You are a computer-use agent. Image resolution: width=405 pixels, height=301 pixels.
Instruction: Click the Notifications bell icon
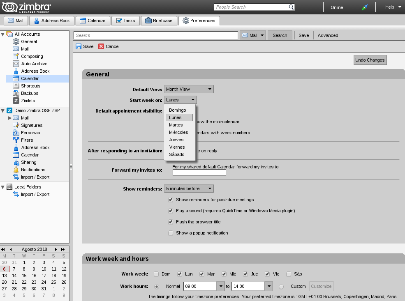[x=16, y=170]
